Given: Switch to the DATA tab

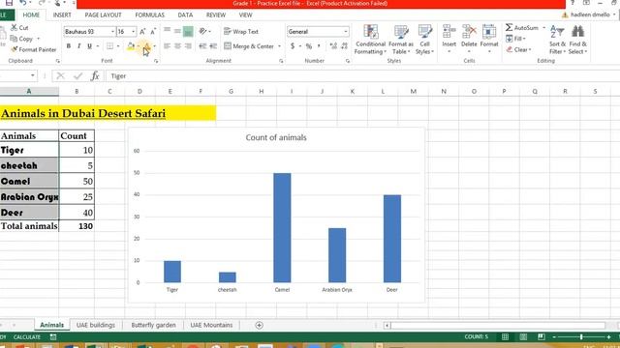Looking at the screenshot, I should (x=185, y=15).
